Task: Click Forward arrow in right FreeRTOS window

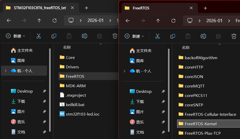Action: point(143,21)
